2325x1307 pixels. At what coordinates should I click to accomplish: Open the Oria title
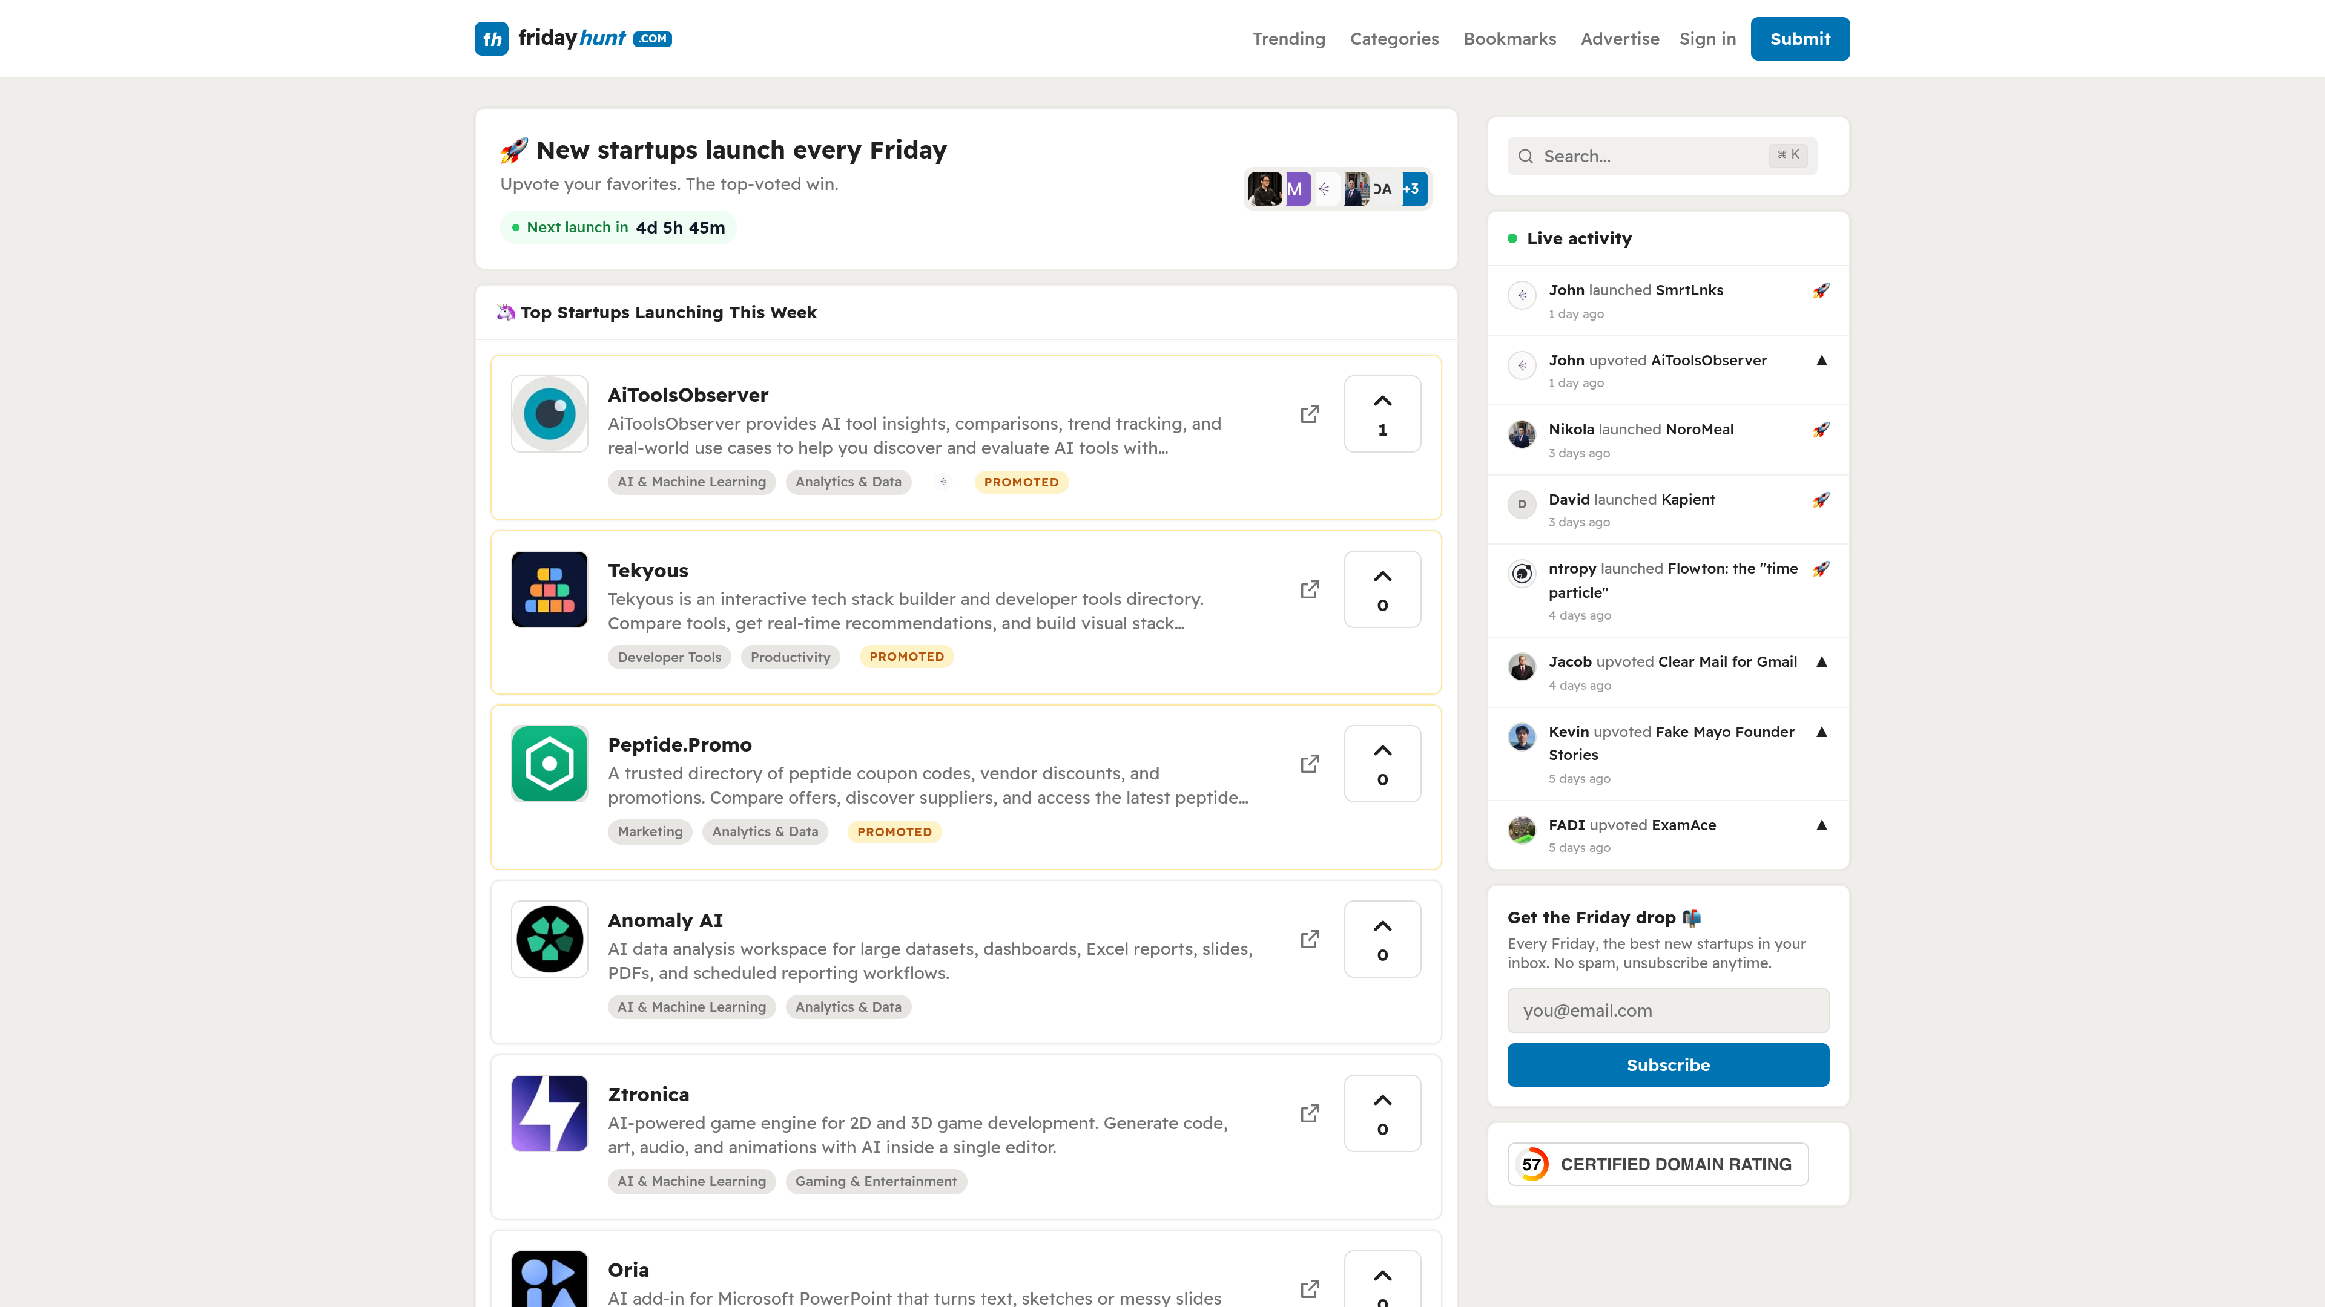coord(628,1270)
